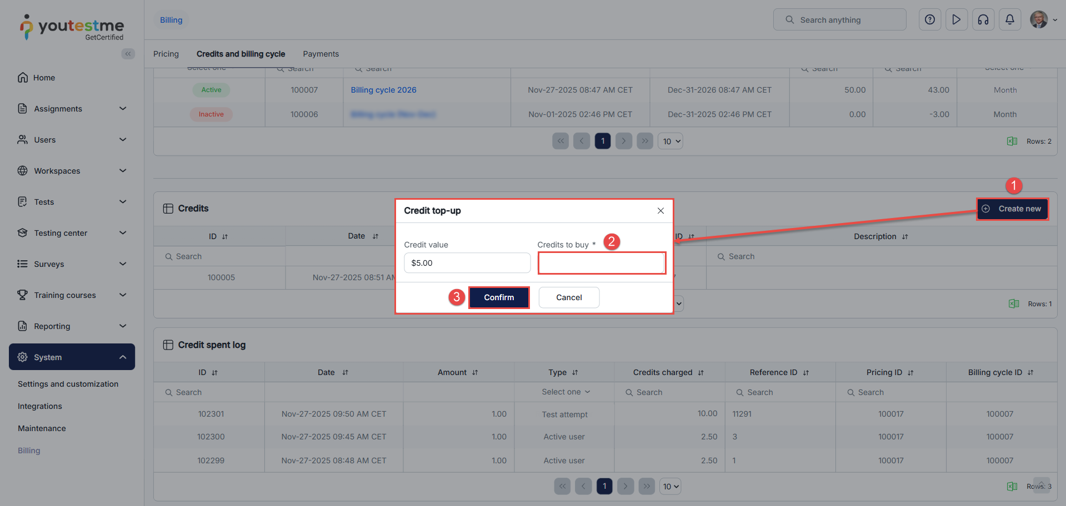Click Cancel in Credit top-up dialog
This screenshot has width=1066, height=506.
click(x=569, y=297)
